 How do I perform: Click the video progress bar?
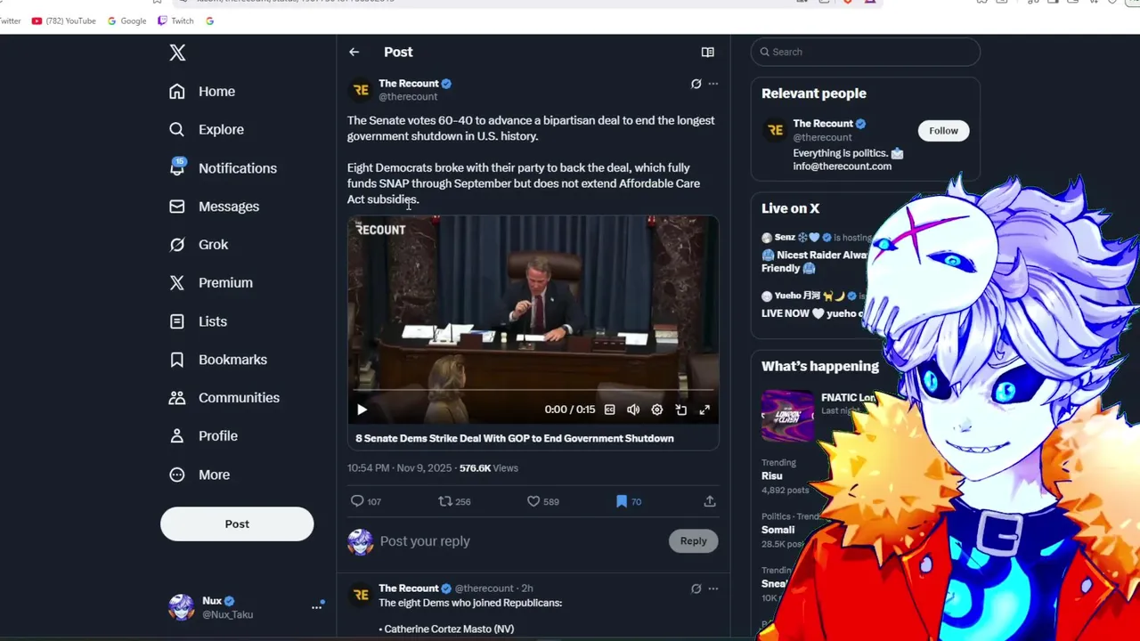pyautogui.click(x=533, y=390)
